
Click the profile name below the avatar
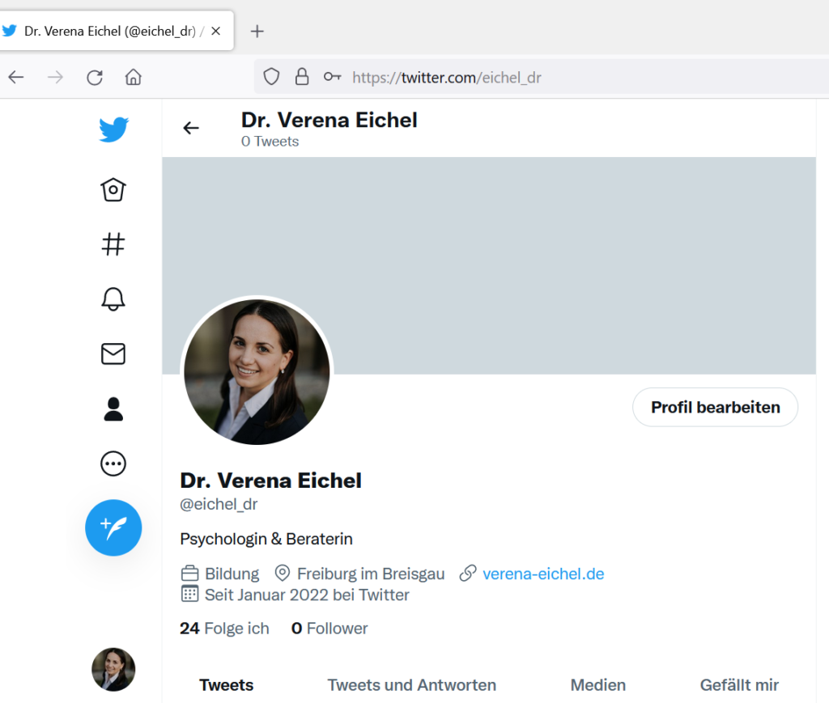(x=270, y=481)
